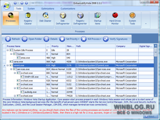Expand the ribbon tools overflow arrow

click(x=146, y=24)
